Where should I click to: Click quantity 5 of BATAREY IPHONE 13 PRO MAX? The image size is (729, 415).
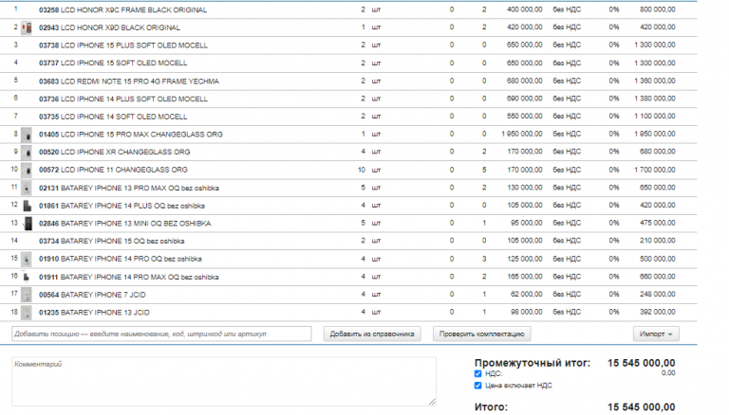click(364, 188)
